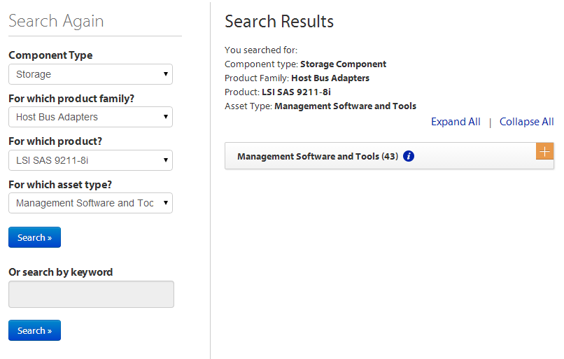Click 'Component Type' label
The image size is (564, 359).
(x=50, y=55)
